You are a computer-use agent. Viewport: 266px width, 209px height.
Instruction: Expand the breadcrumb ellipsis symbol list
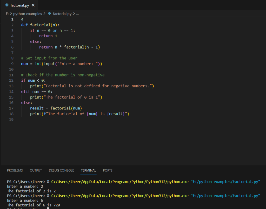[x=77, y=14]
